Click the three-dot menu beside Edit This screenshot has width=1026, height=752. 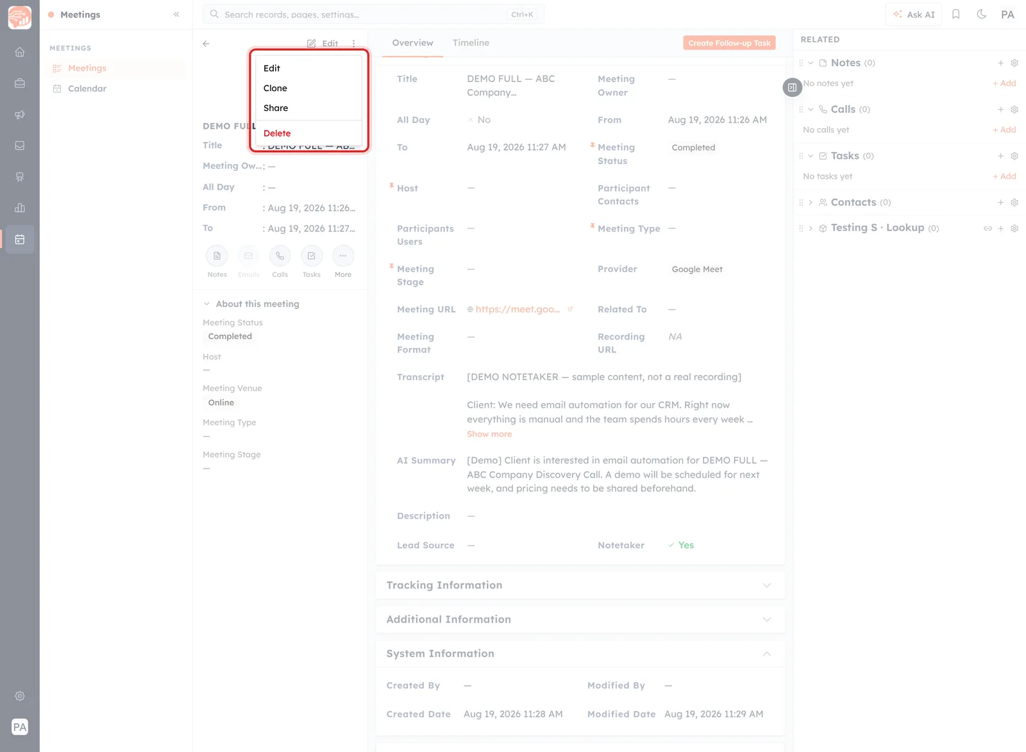pyautogui.click(x=353, y=44)
